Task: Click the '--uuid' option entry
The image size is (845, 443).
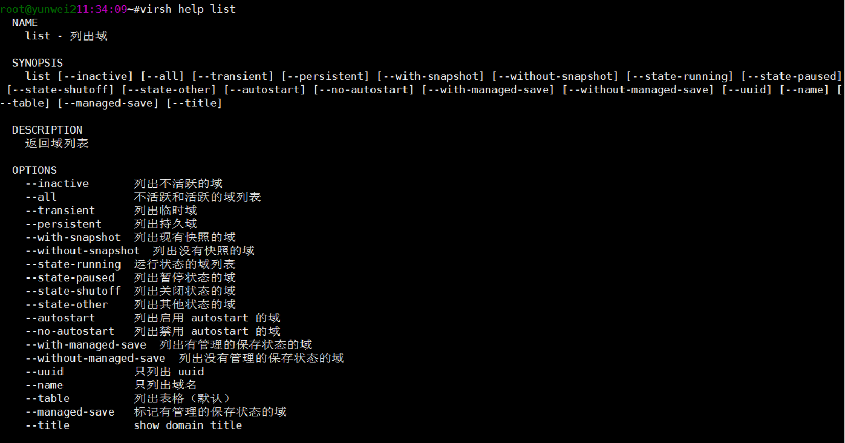Action: 44,372
